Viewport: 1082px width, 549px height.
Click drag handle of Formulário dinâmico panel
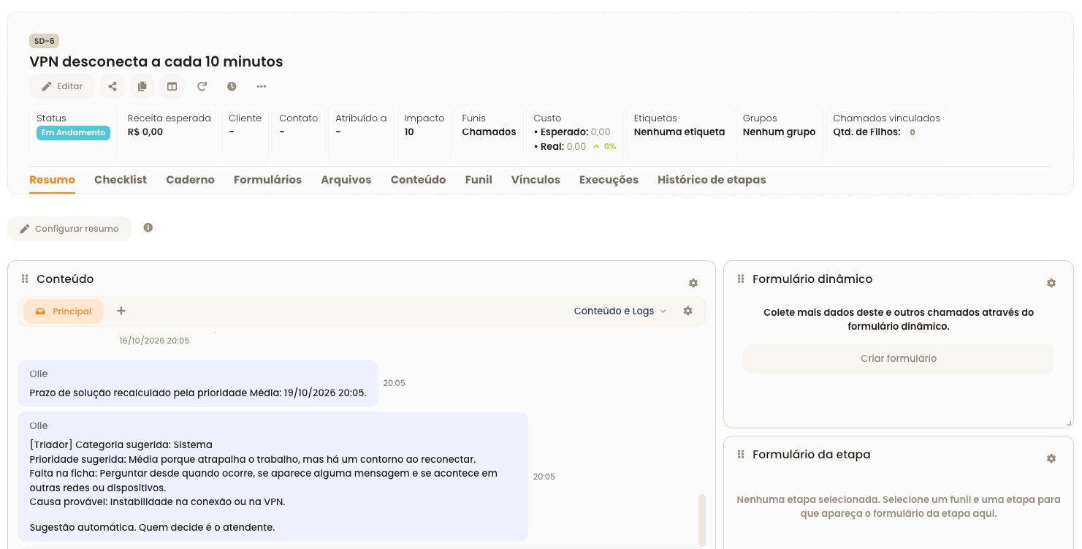click(x=741, y=279)
